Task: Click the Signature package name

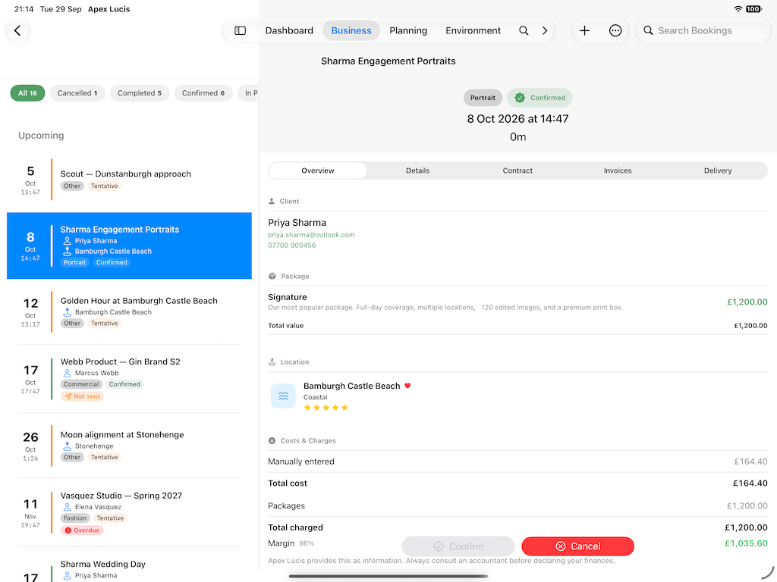Action: 288,297
